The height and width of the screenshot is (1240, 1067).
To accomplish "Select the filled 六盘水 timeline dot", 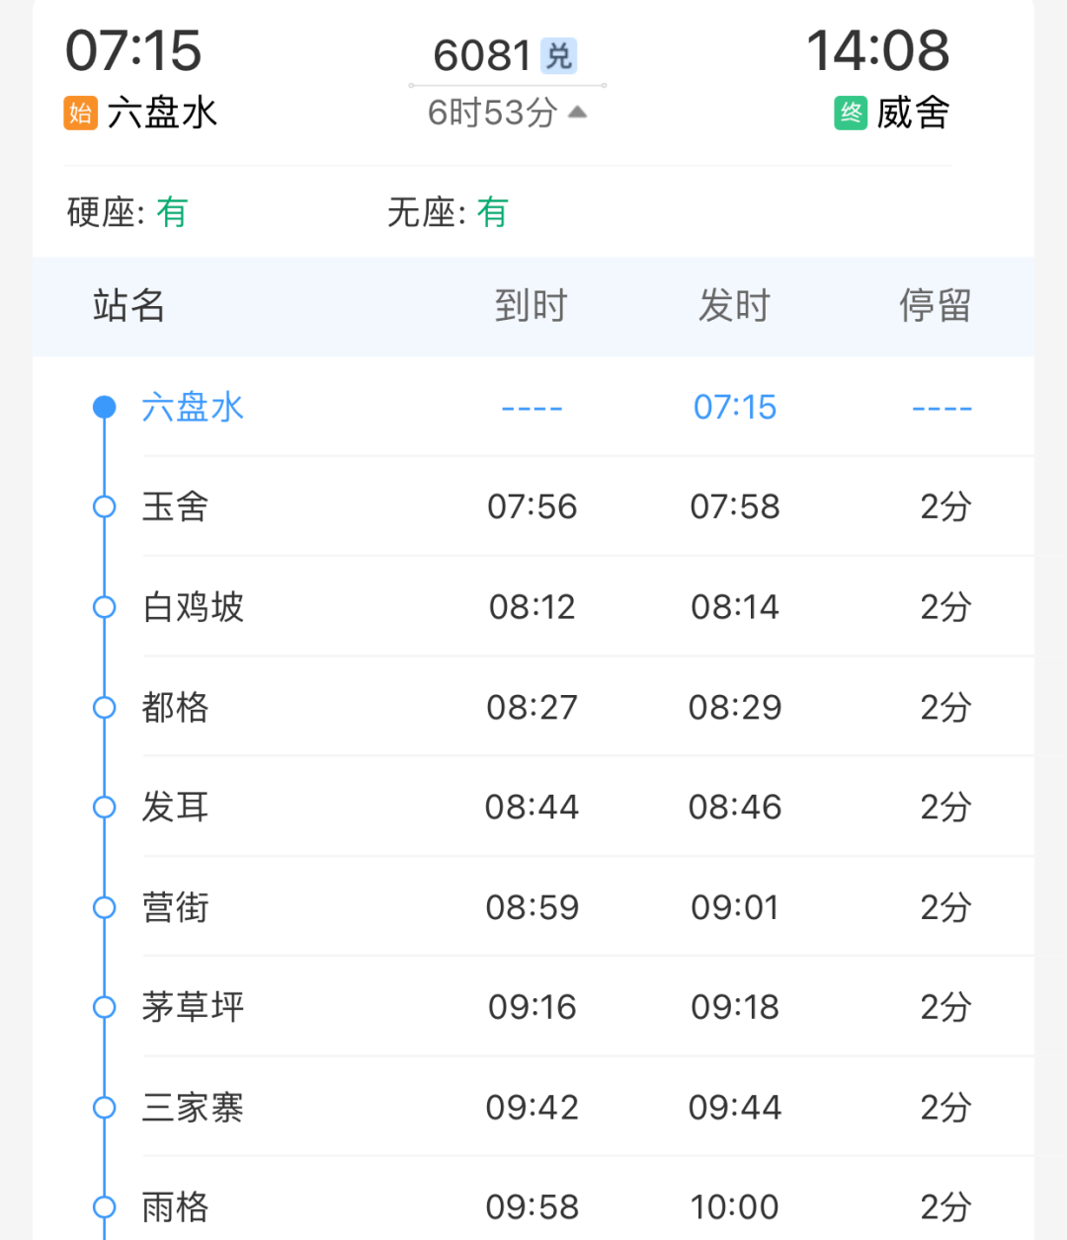I will [105, 407].
